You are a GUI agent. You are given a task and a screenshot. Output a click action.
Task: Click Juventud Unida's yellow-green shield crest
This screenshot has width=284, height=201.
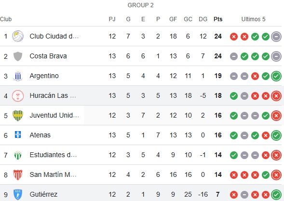18,115
